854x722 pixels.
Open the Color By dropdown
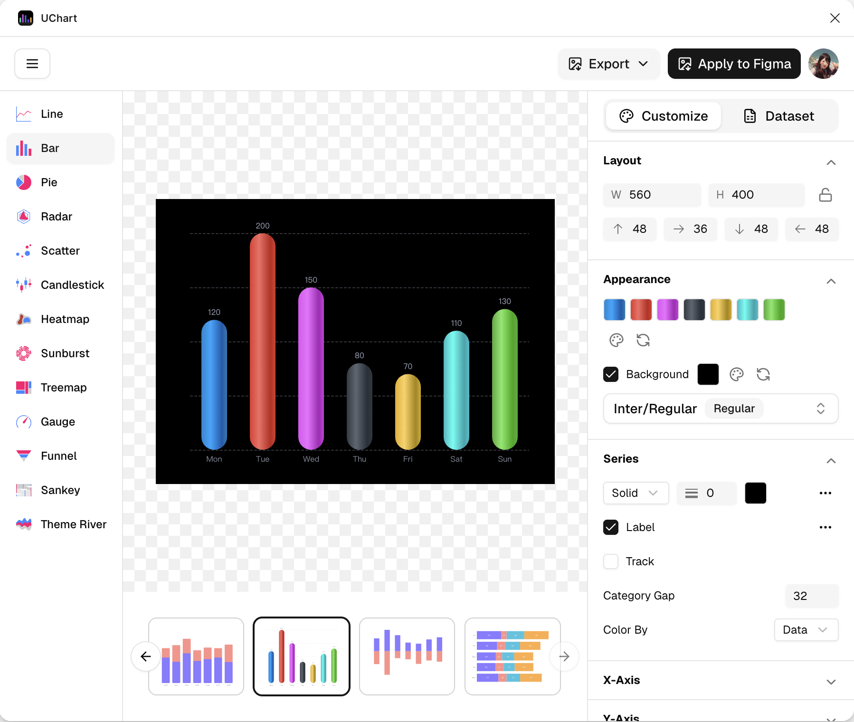point(806,630)
